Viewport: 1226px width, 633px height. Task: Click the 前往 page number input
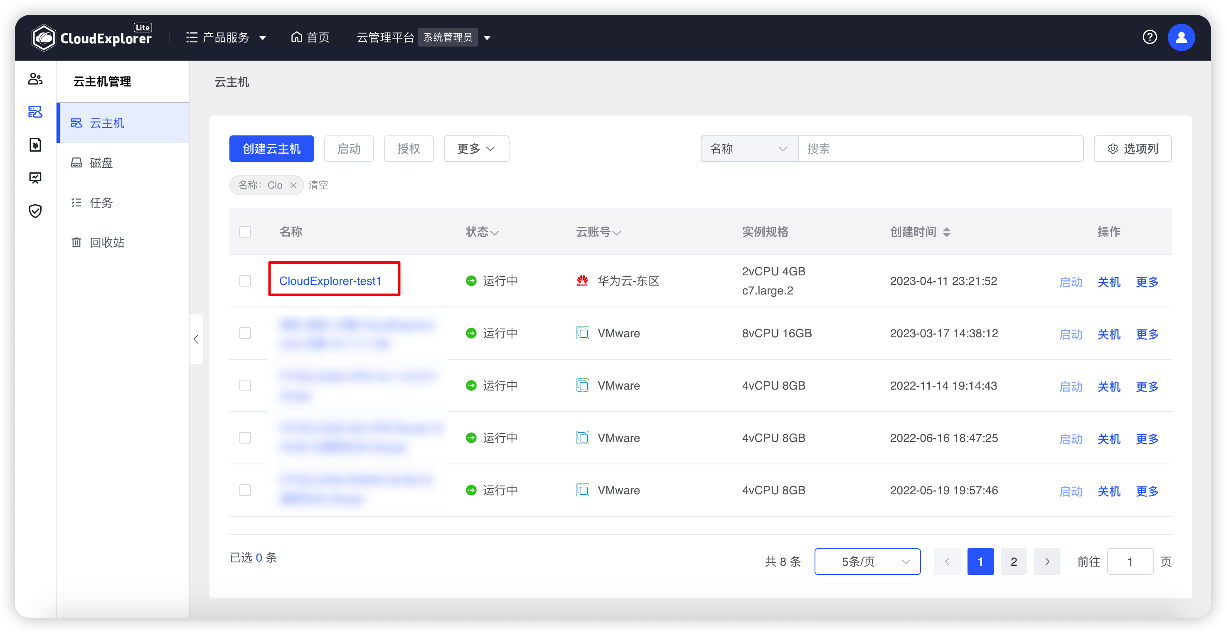tap(1130, 562)
